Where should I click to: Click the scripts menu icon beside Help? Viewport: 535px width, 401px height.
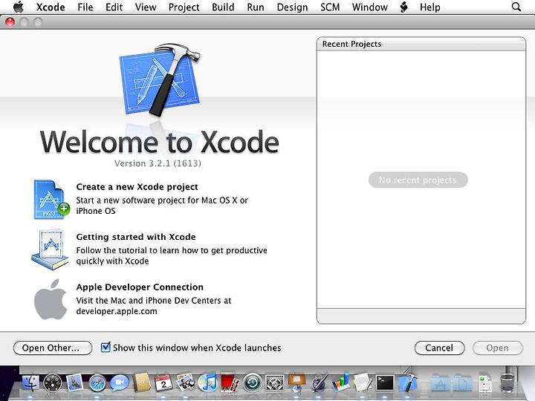403,7
